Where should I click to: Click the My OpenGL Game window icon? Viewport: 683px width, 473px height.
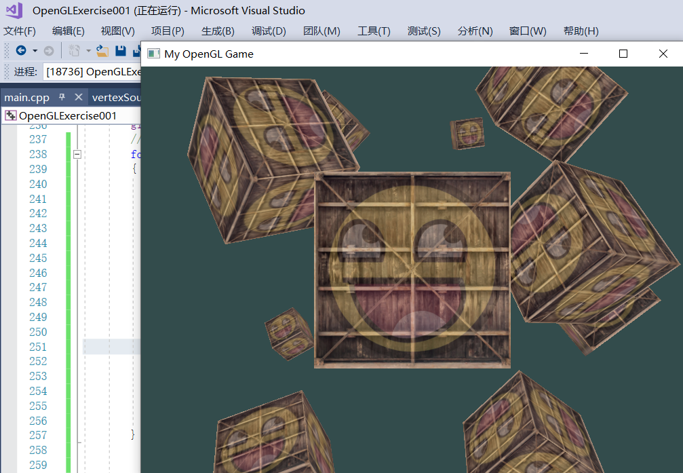click(x=153, y=54)
